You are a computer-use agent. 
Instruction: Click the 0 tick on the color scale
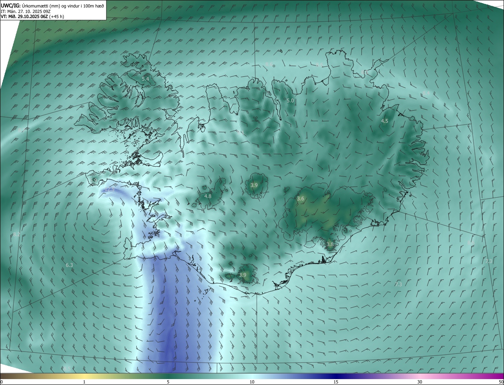point(2,382)
